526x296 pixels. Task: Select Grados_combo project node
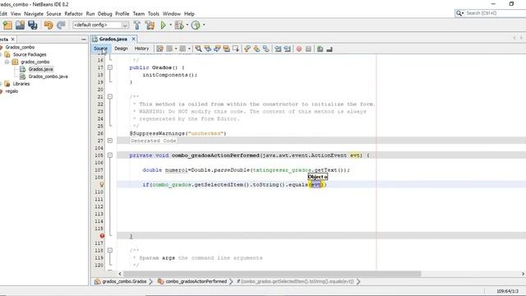tap(20, 48)
